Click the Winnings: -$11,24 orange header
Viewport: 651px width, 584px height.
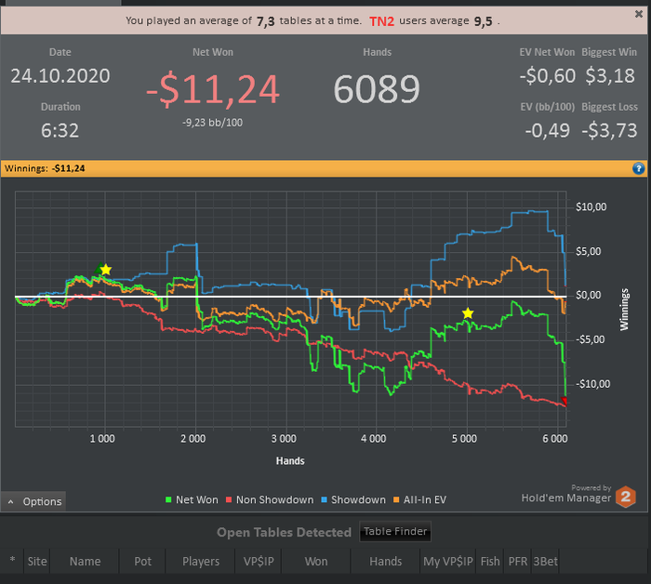324,168
